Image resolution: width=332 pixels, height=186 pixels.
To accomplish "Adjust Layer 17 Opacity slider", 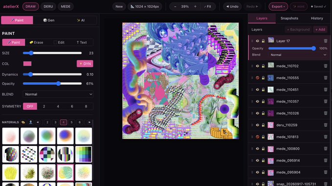I will click(292, 48).
